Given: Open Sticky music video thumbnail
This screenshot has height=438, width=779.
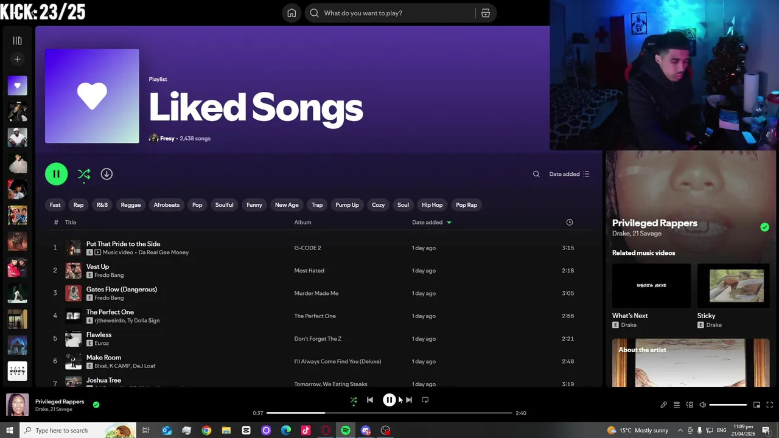Looking at the screenshot, I should click(733, 285).
